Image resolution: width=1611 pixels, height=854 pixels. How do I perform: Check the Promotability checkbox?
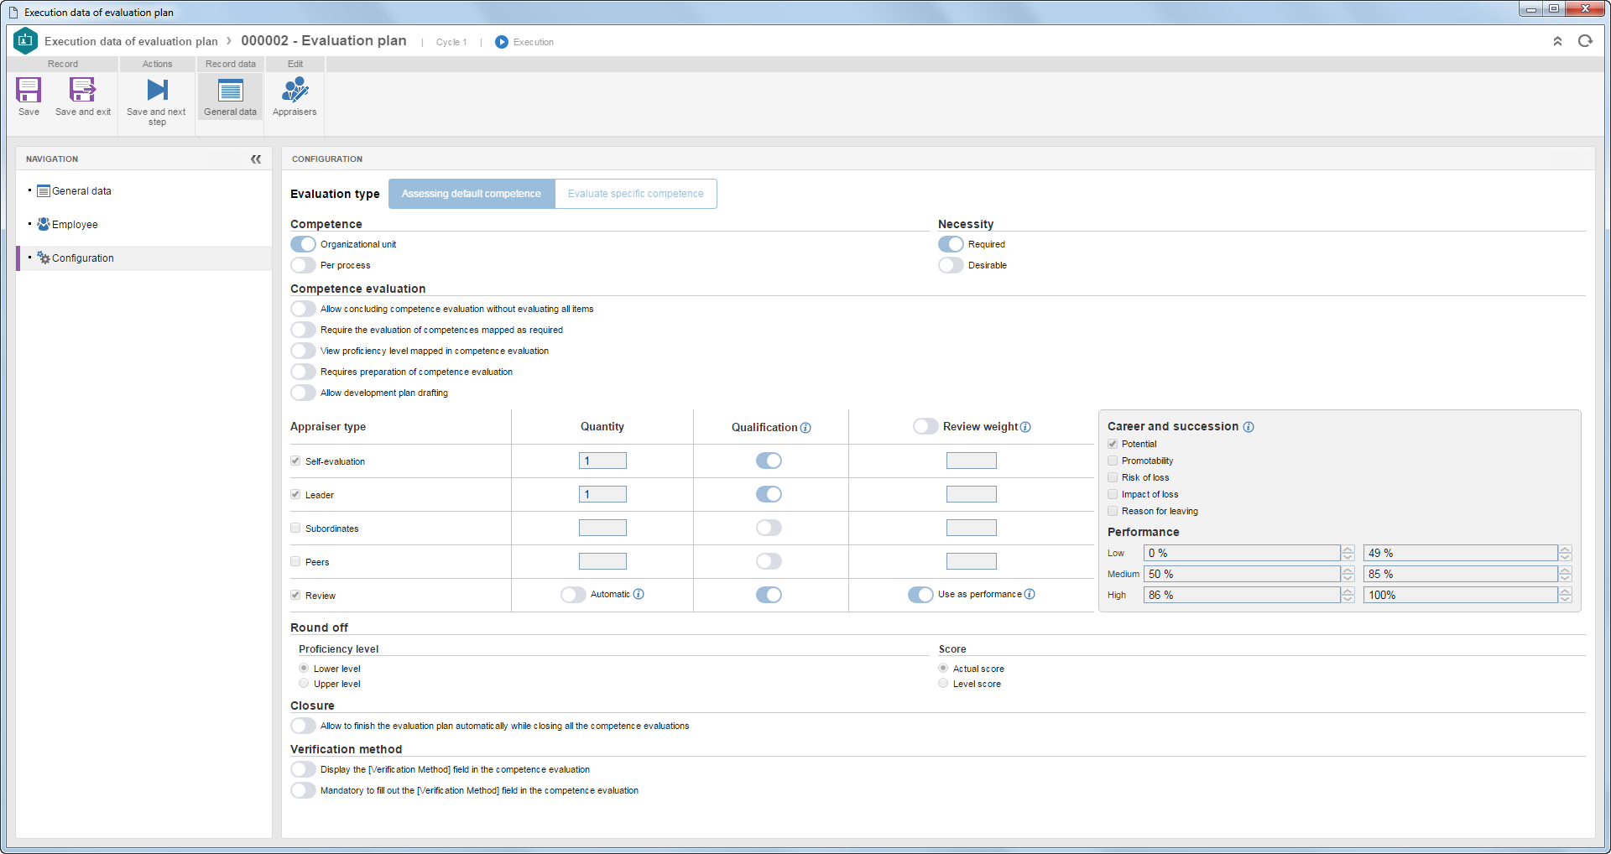click(1113, 461)
